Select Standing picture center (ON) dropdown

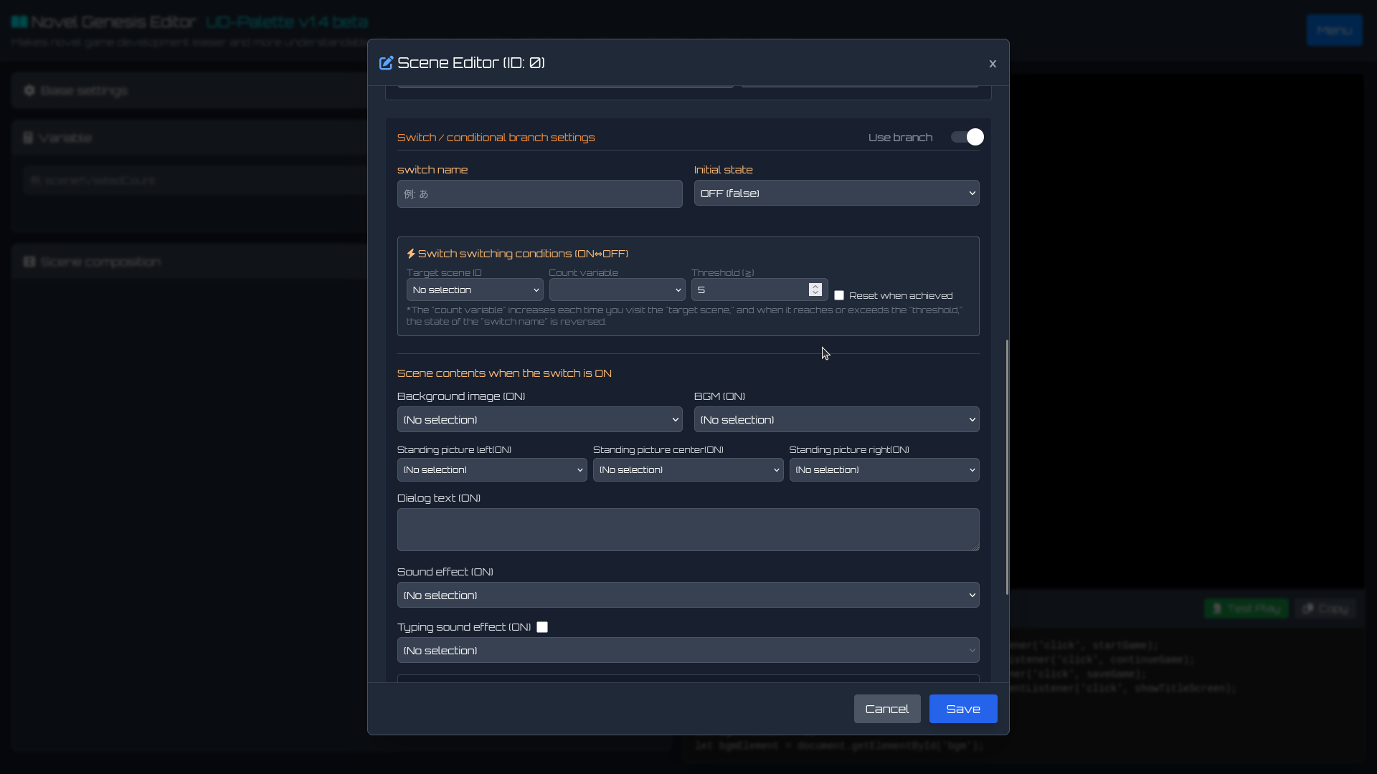click(x=688, y=470)
